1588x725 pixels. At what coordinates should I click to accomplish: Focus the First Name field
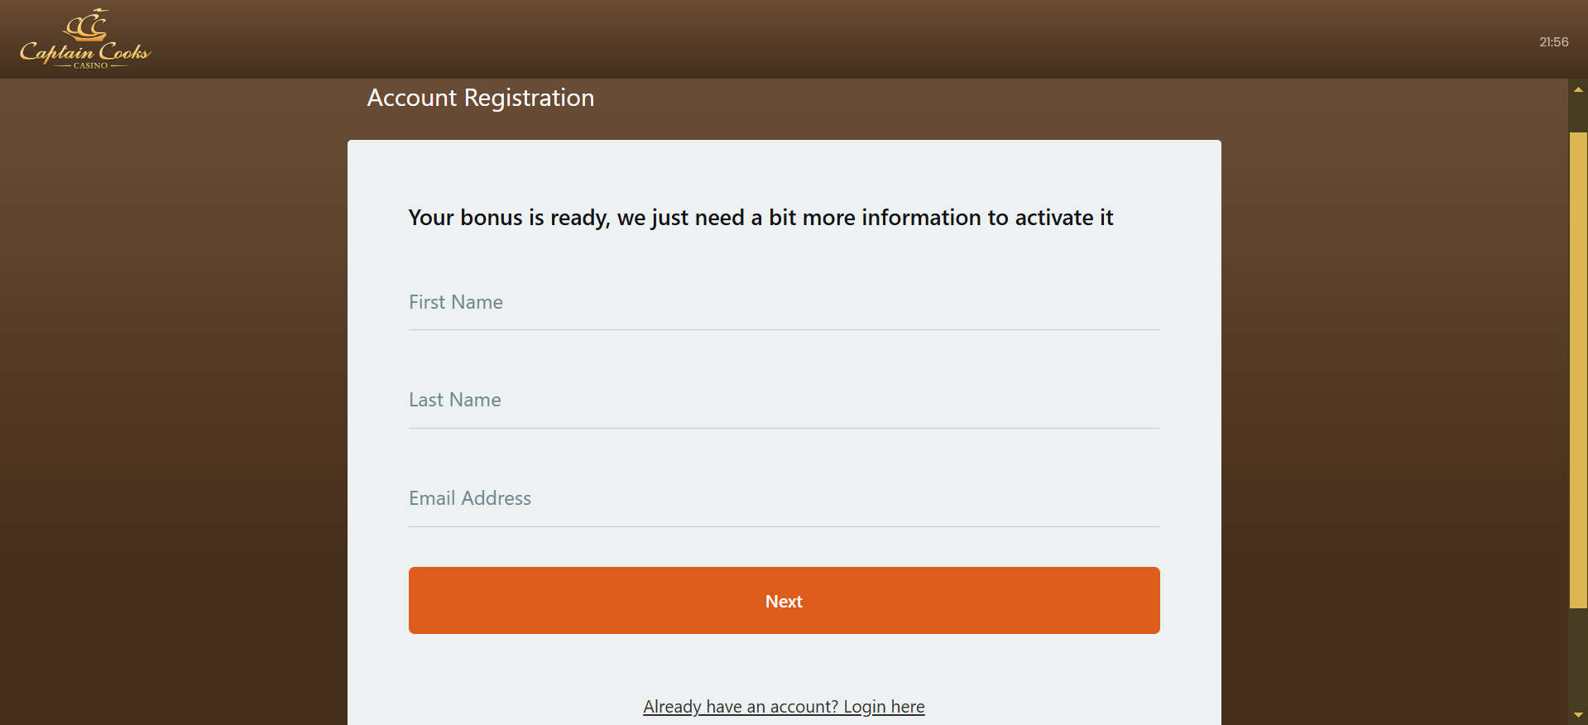tap(784, 303)
